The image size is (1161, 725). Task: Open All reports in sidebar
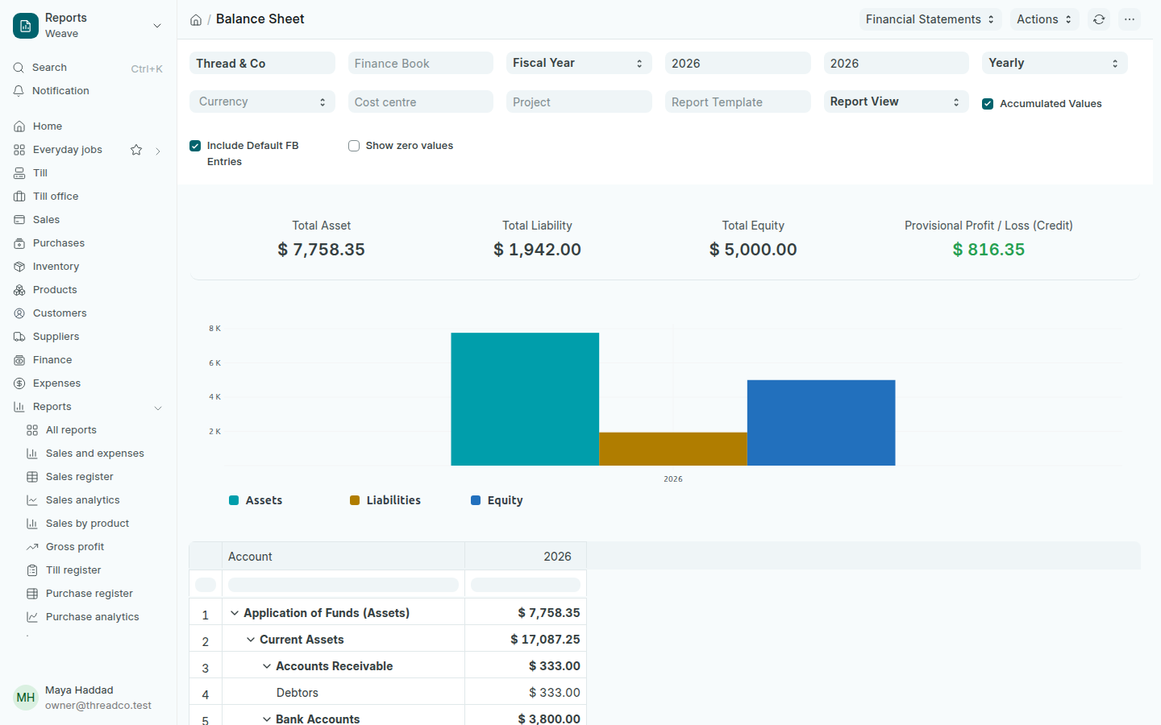pos(71,430)
